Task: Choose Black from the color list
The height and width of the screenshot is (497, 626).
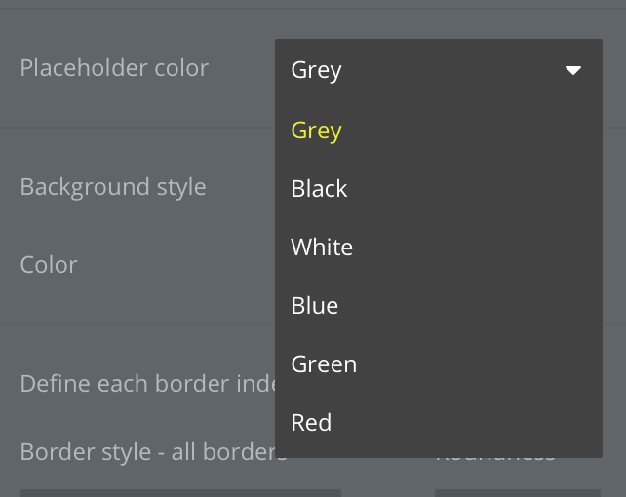Action: [320, 189]
